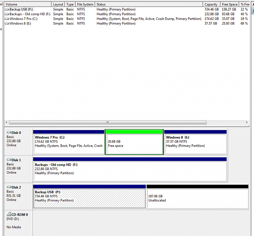Click the Disk 1 label in the disk pane
Screen dimensions: 254x236
coord(16,160)
